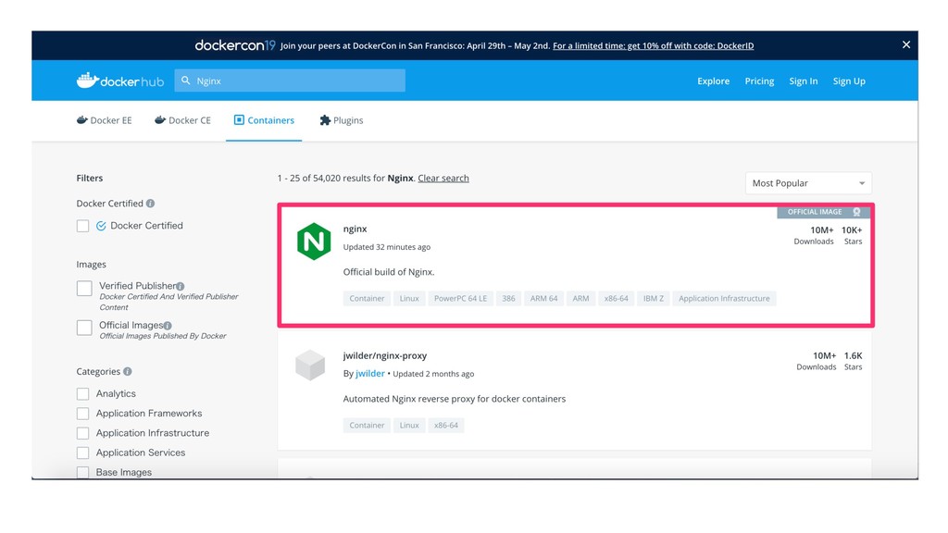Click info icon beside Official Images

168,326
